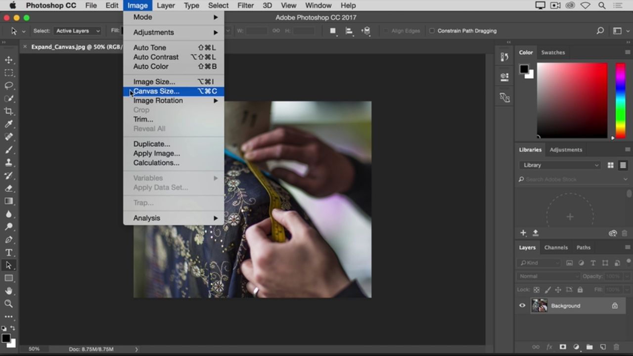Select the Clone Stamp tool

click(9, 163)
